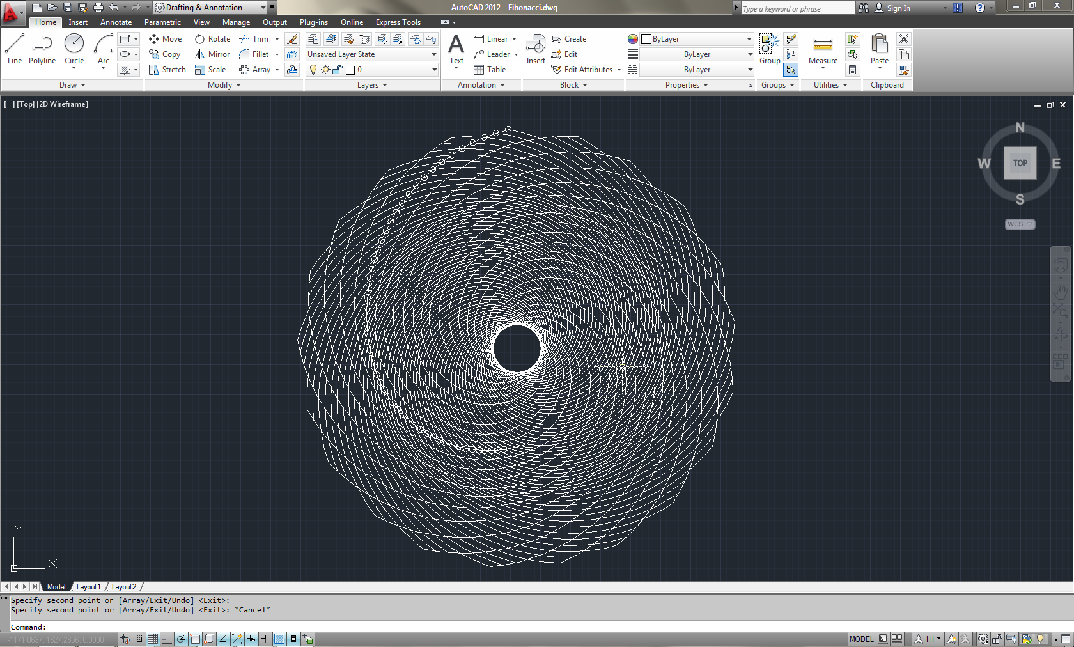Click the Erase tool icon
The height and width of the screenshot is (647, 1074).
coord(292,39)
